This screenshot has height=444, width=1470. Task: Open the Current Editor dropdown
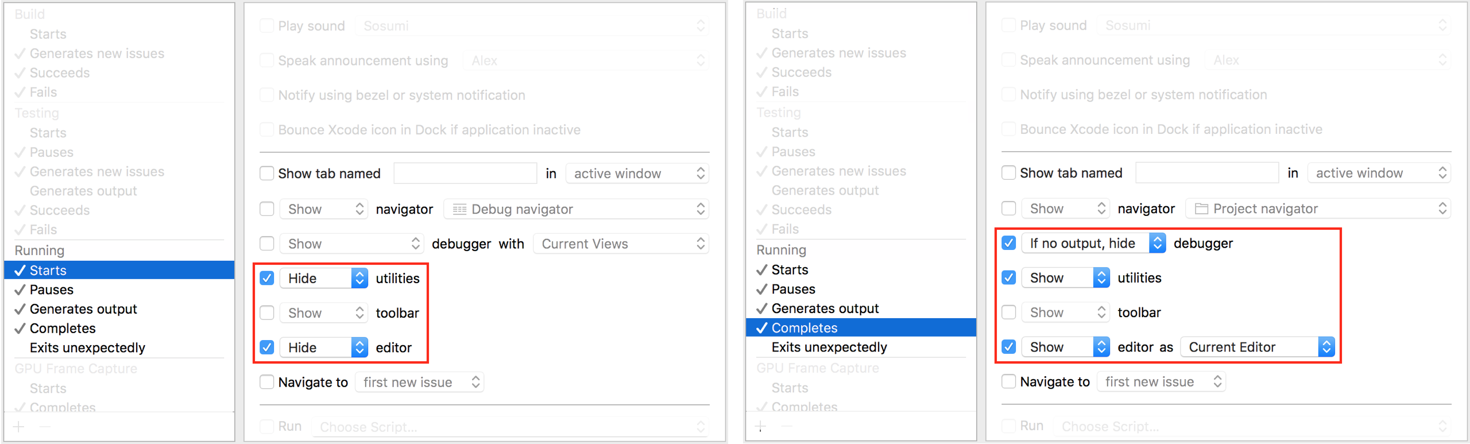(1258, 348)
